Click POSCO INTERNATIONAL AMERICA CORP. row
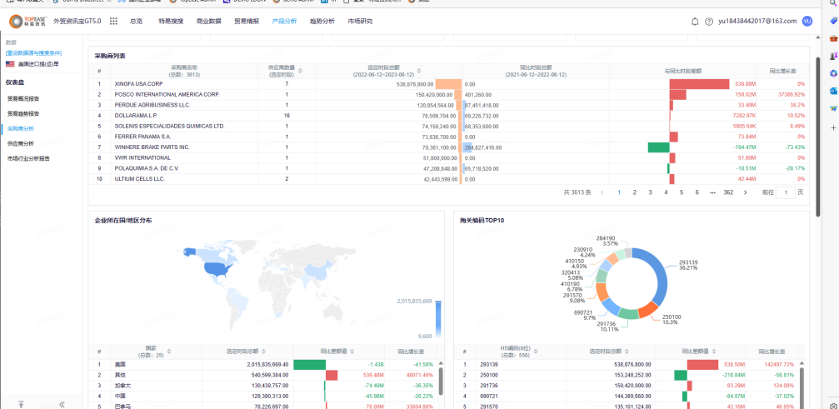This screenshot has width=839, height=409. pos(448,94)
